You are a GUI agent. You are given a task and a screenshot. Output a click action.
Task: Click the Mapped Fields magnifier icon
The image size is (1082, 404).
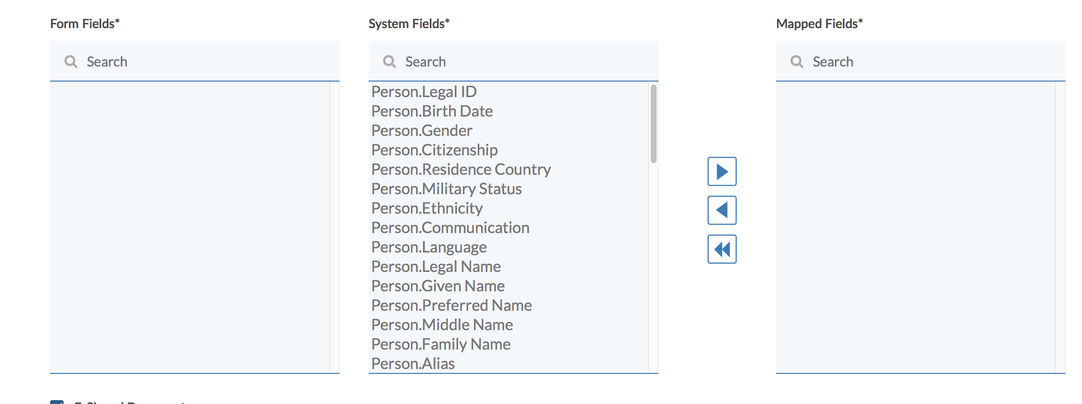click(x=797, y=62)
